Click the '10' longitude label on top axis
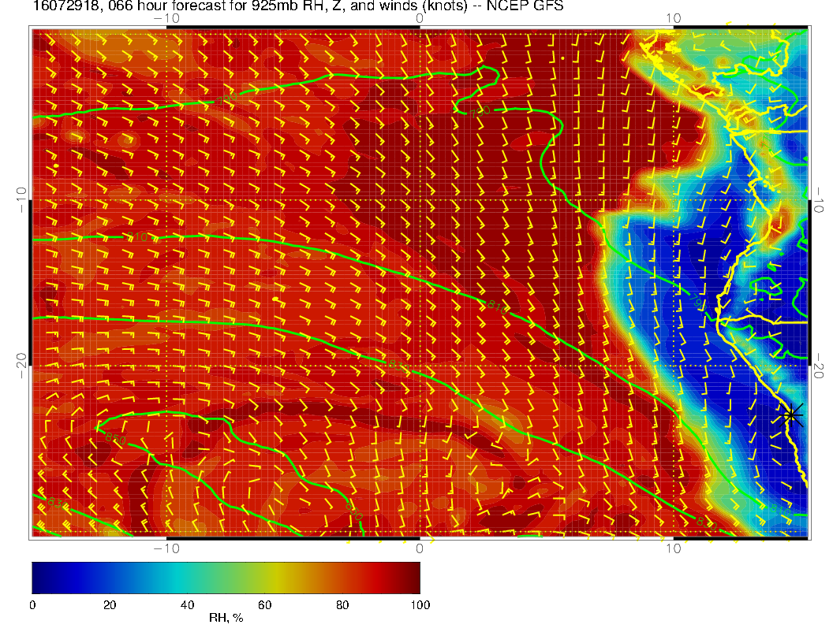The height and width of the screenshot is (643, 833). pos(673,18)
